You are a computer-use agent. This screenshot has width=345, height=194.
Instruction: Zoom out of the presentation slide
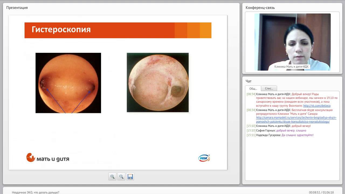(x=121, y=176)
